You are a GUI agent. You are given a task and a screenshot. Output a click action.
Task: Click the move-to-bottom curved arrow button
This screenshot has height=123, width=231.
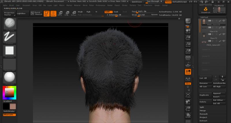(x=222, y=80)
